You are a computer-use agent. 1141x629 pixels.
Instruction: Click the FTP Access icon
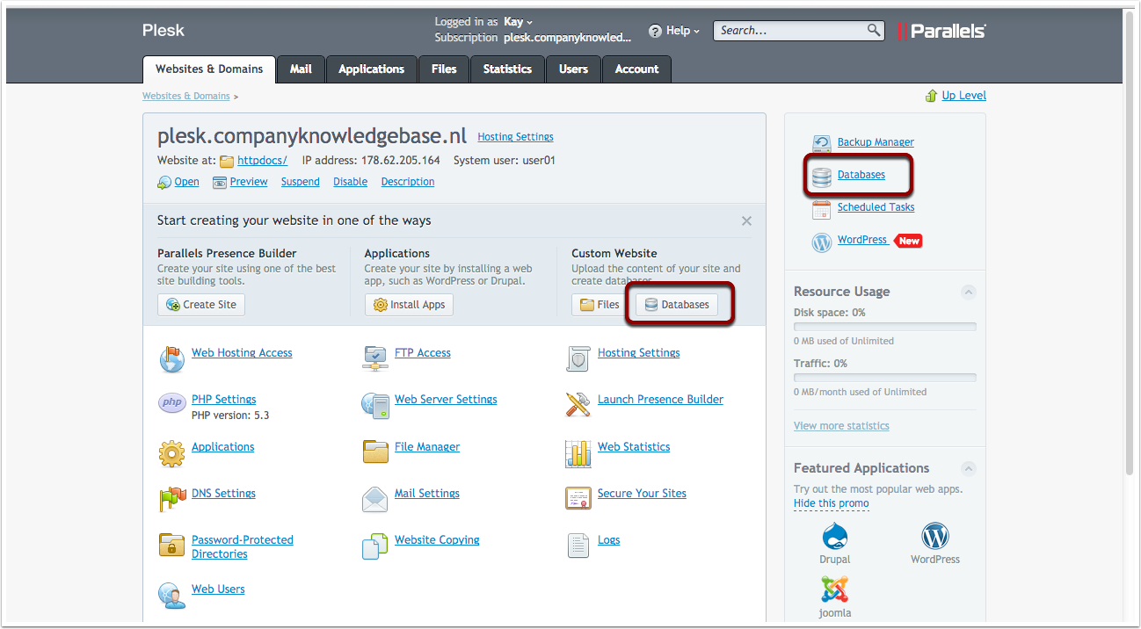[375, 358]
